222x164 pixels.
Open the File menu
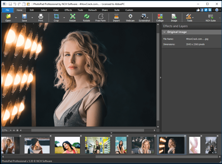coord(8,10)
